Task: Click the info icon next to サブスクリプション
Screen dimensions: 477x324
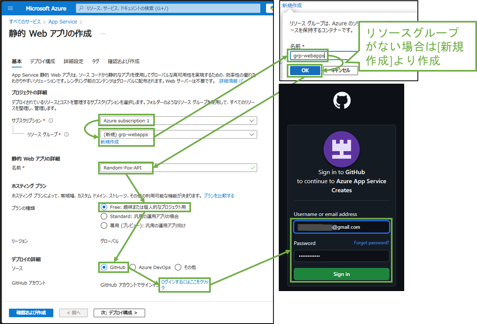Action: coord(51,121)
